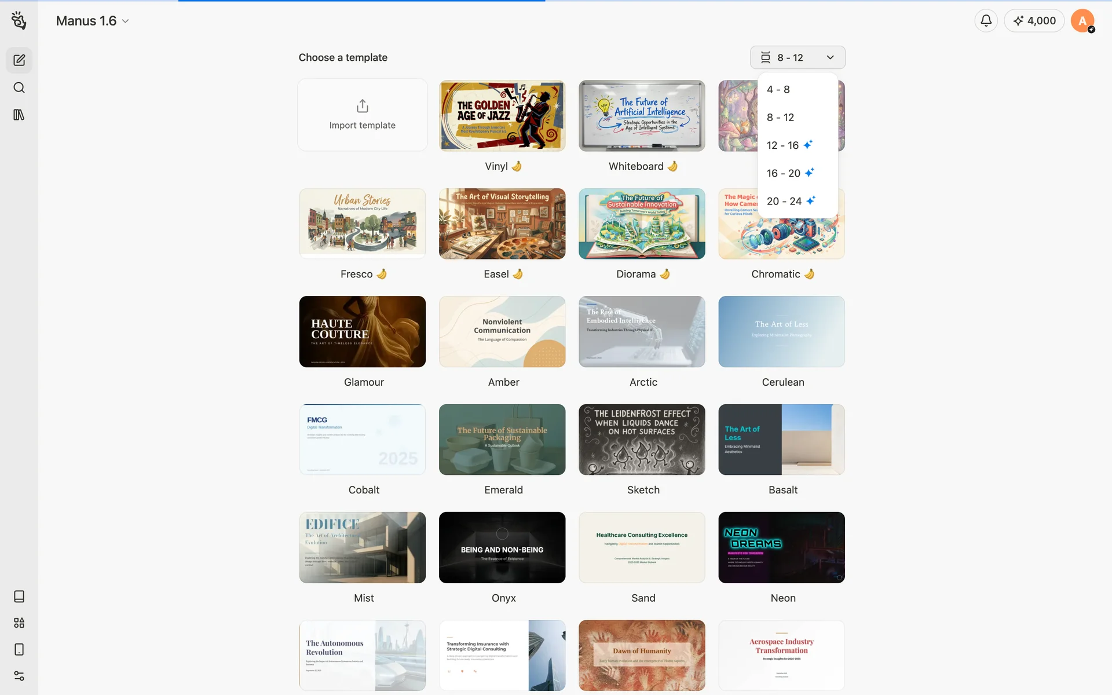1112x695 pixels.
Task: Click the mobile device icon in sidebar
Action: coord(19,649)
